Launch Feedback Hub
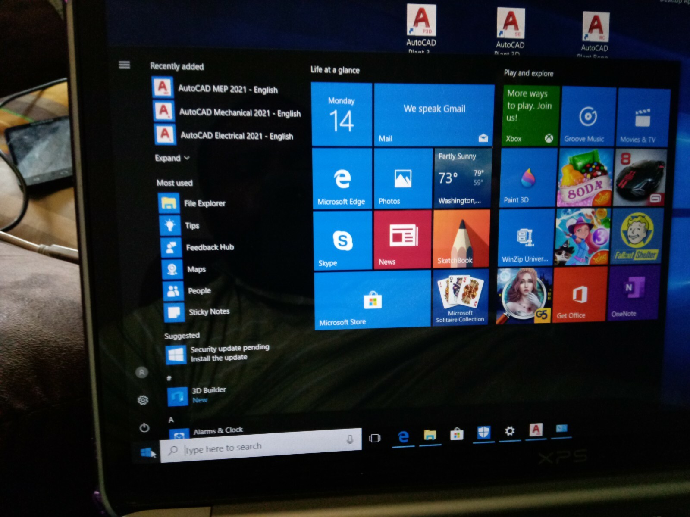Viewport: 690px width, 517px height. point(198,247)
